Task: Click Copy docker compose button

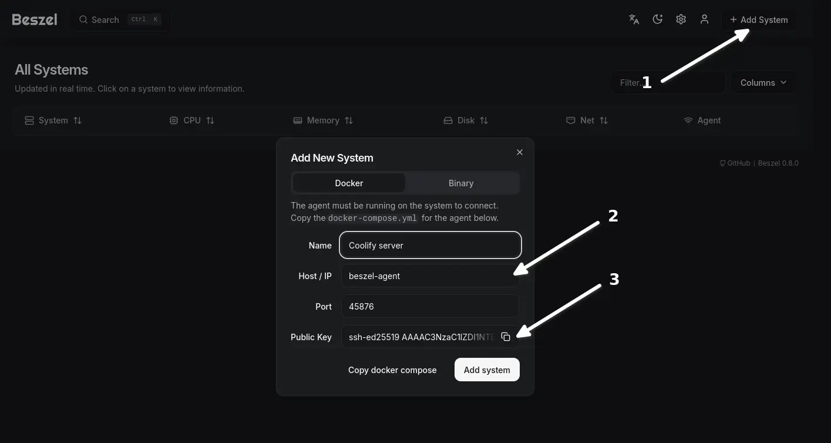Action: 392,370
